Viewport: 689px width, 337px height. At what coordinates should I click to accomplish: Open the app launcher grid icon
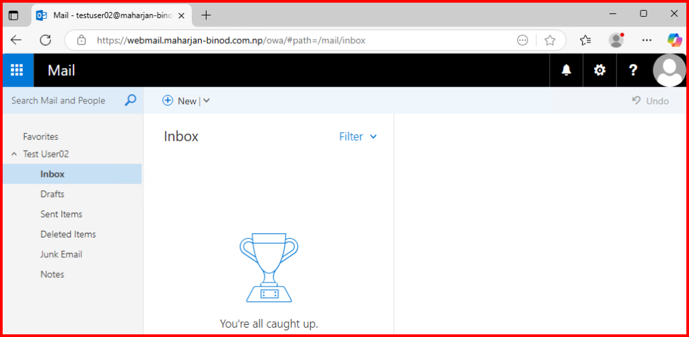(17, 71)
